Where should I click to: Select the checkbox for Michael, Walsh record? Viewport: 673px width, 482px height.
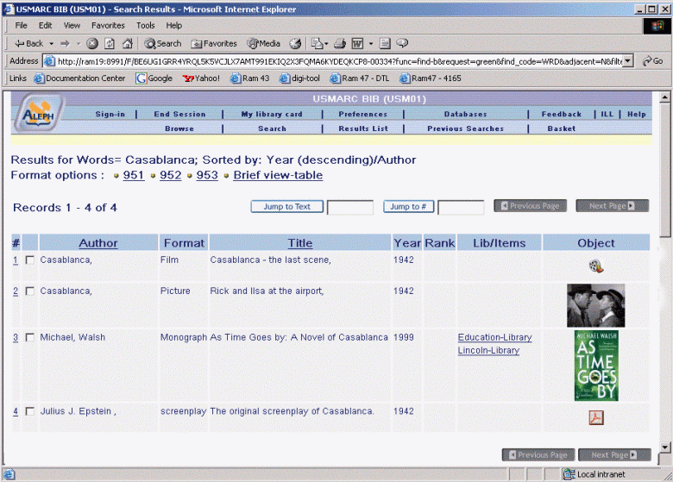point(30,338)
